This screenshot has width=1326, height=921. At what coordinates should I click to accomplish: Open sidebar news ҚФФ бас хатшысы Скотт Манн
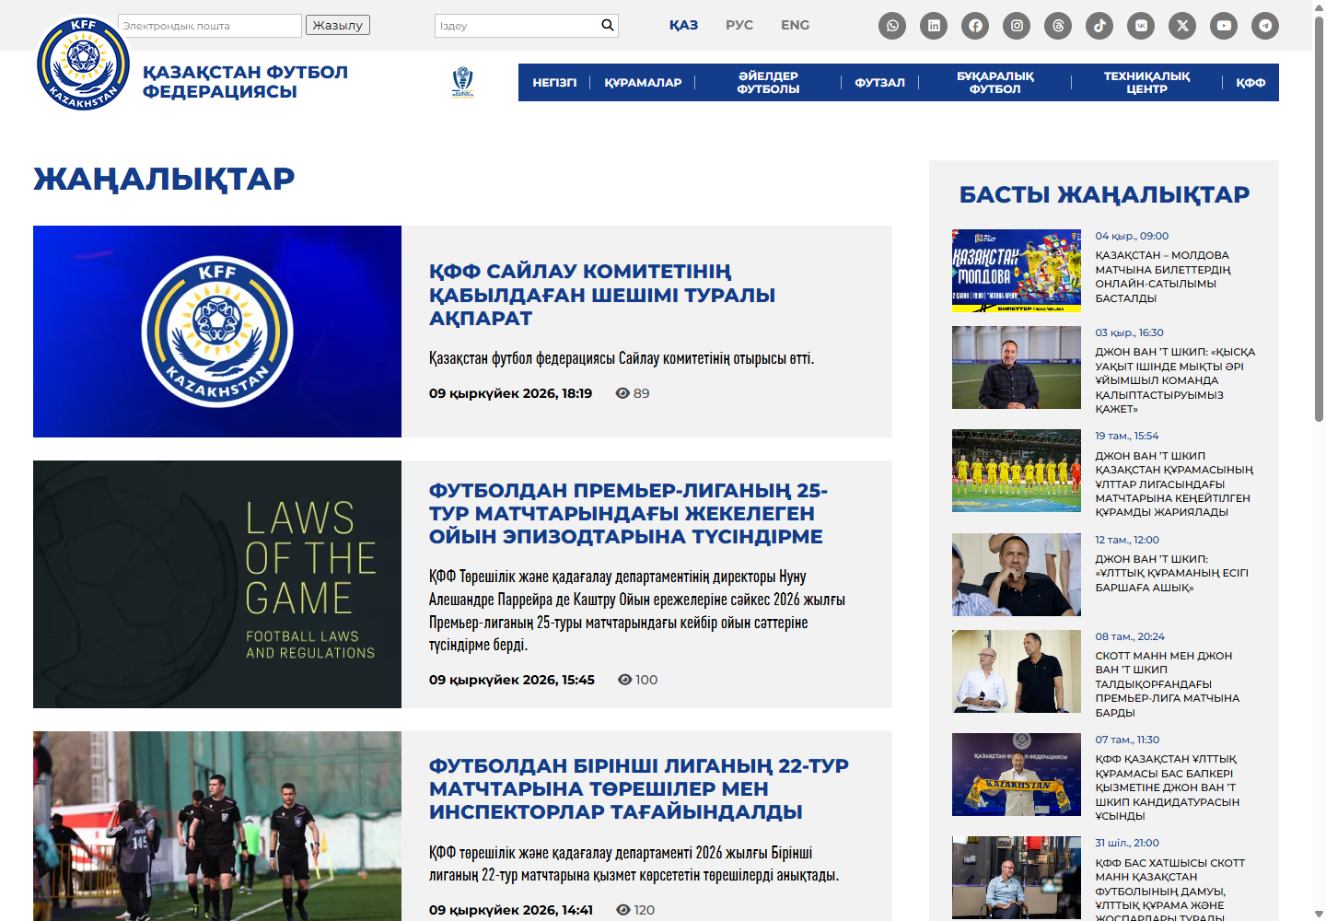coord(1170,890)
